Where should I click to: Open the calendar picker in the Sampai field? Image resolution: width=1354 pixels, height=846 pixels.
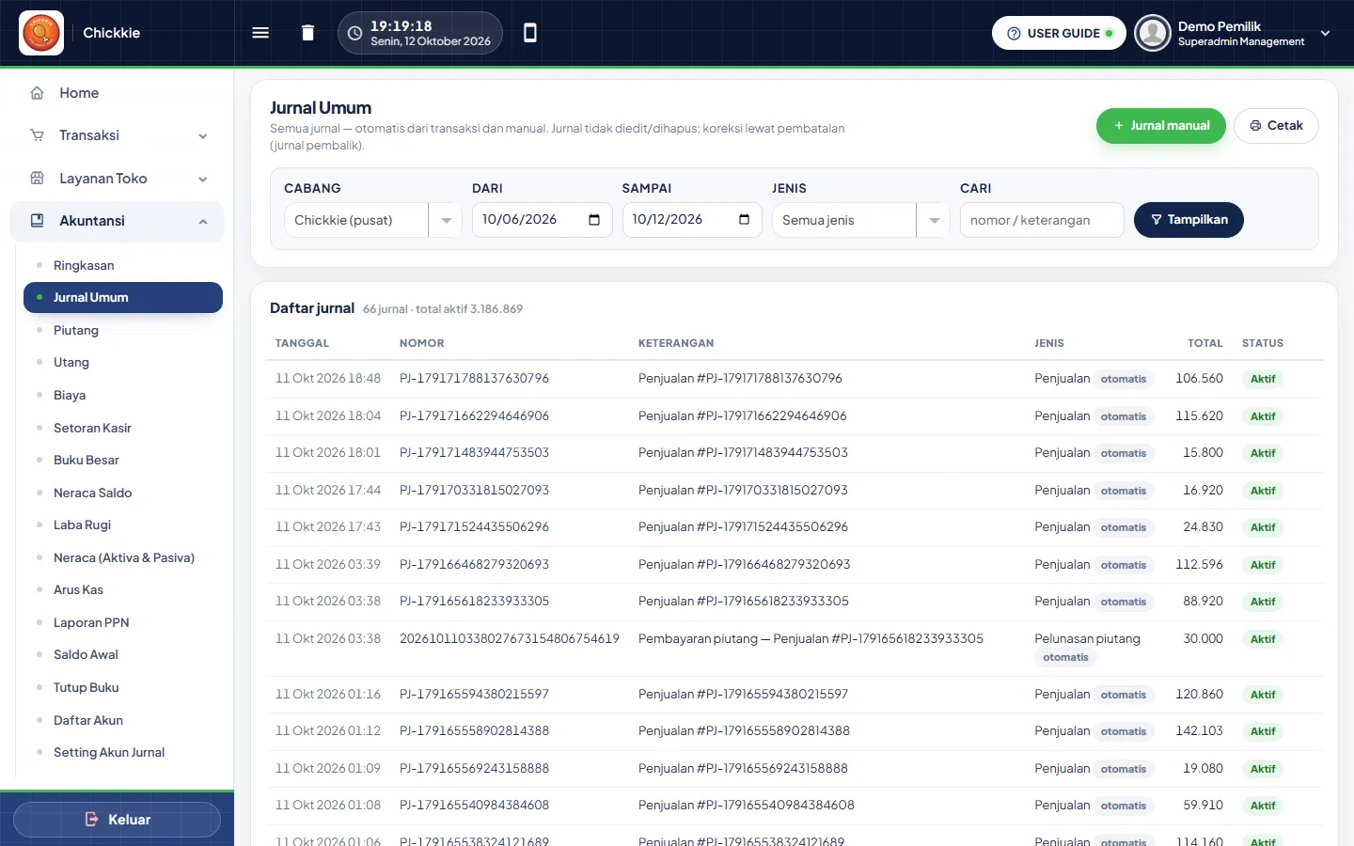coord(745,220)
